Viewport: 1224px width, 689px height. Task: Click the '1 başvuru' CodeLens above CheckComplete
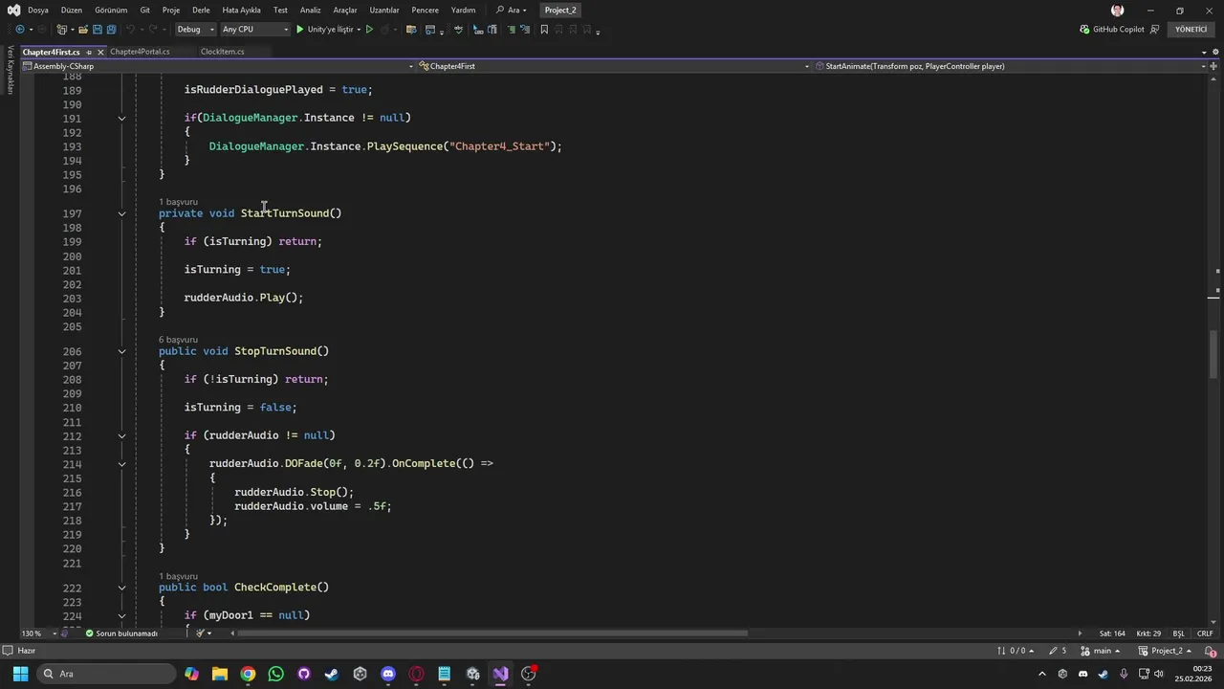[x=178, y=576]
